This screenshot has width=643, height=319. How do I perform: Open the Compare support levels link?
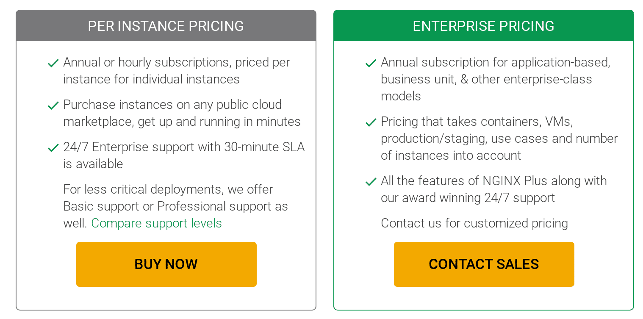[156, 223]
